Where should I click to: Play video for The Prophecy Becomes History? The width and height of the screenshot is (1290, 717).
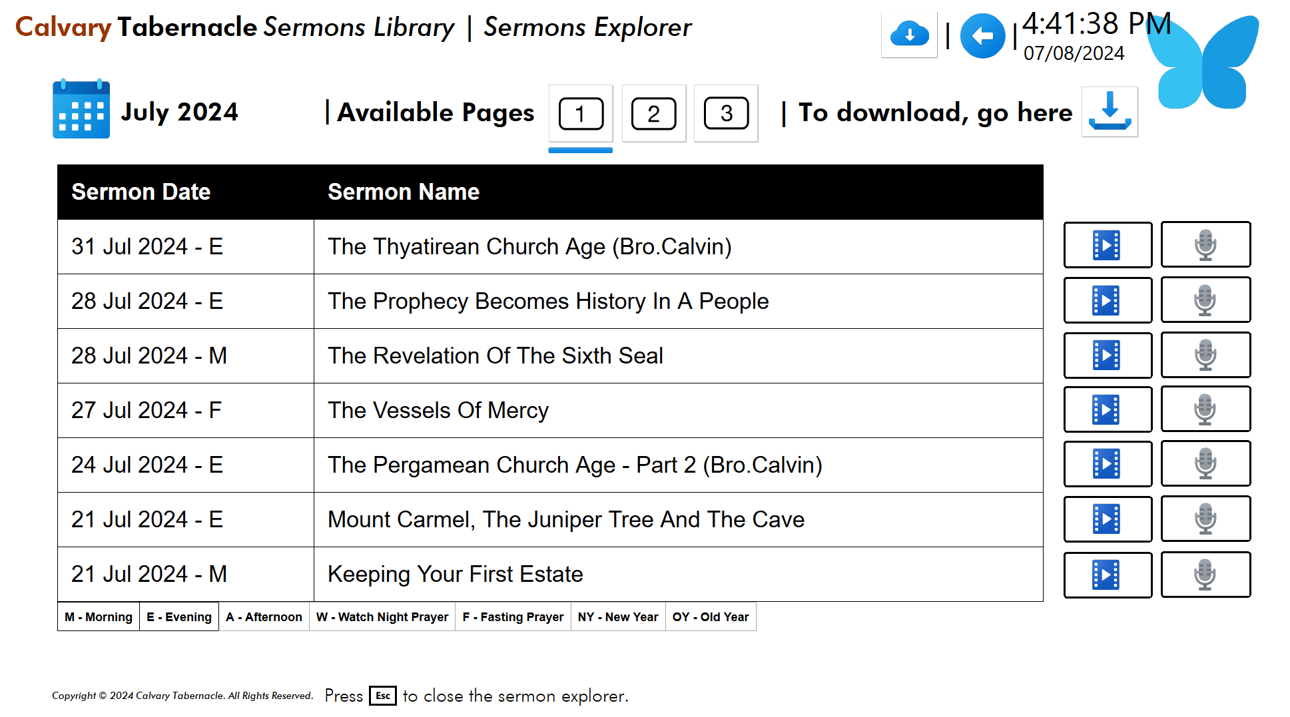pos(1107,300)
